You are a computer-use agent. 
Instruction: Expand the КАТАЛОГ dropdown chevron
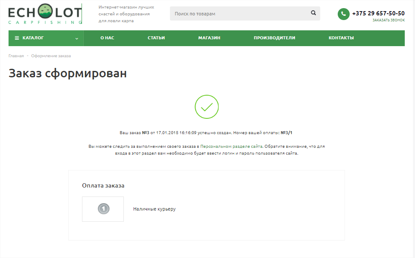[x=77, y=38]
